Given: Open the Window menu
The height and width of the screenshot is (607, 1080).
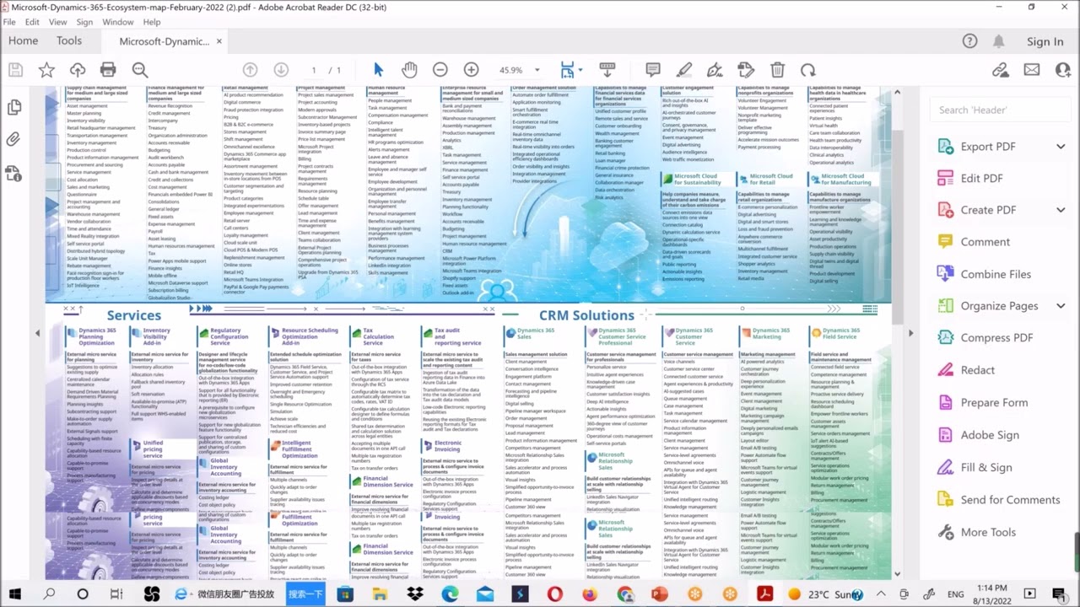Looking at the screenshot, I should pyautogui.click(x=118, y=22).
